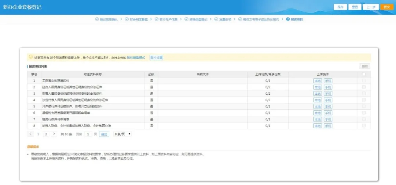Click 手机 for 法定代表人居民身份证 row
This screenshot has width=396, height=185.
coord(328,100)
